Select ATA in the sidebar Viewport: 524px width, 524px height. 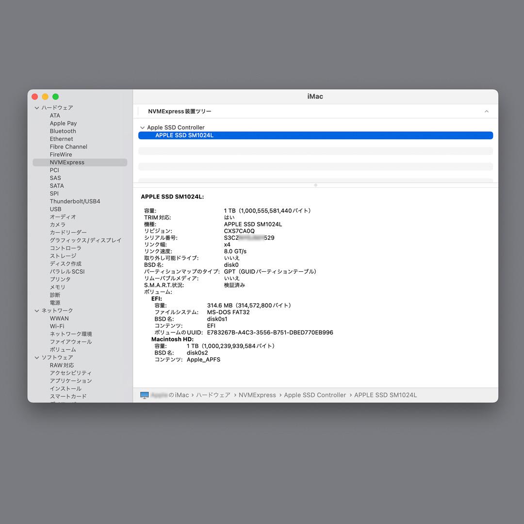[55, 115]
